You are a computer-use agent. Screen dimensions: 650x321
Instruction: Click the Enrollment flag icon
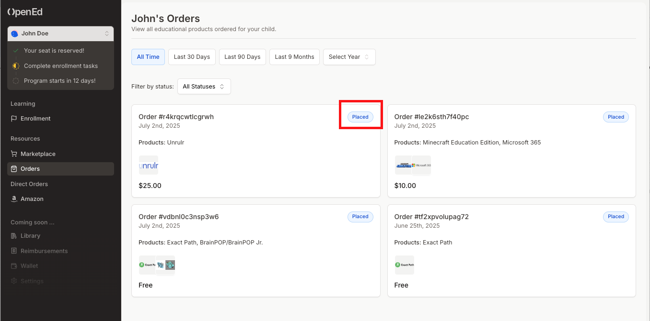pyautogui.click(x=14, y=119)
